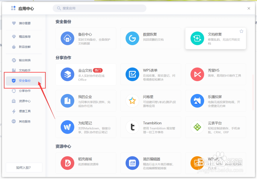The height and width of the screenshot is (179, 257).
Task: Click the 云表平台 green diamond icon
Action: point(197,127)
